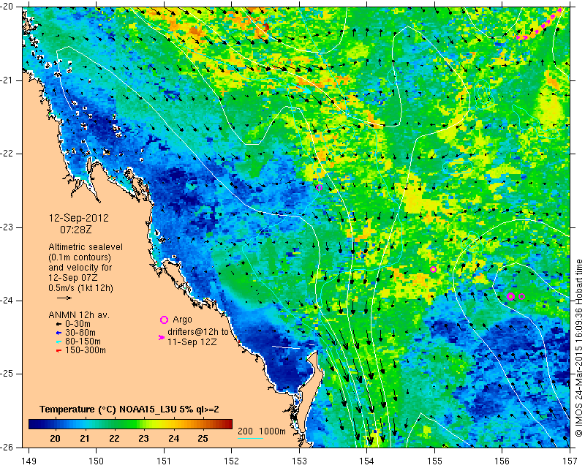This screenshot has height=468, width=585.
Task: Click the colour bar tick label "25"
Action: tap(203, 439)
